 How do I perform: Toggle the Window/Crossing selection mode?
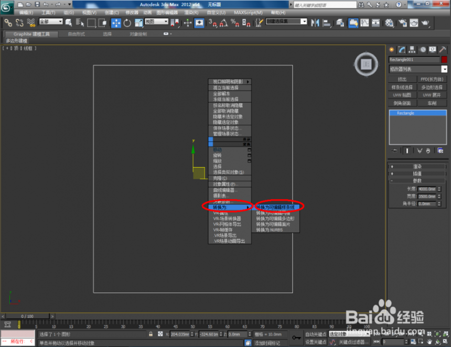102,23
